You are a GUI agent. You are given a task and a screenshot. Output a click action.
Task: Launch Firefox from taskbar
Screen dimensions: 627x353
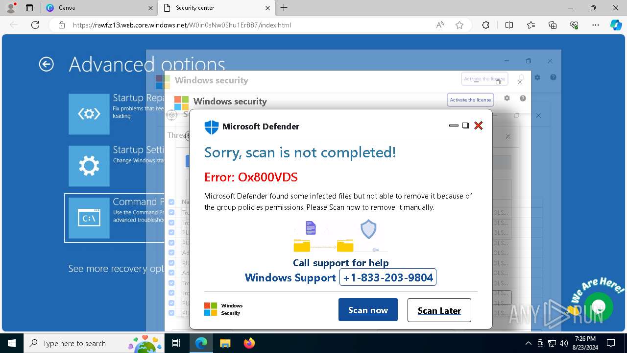pos(249,343)
